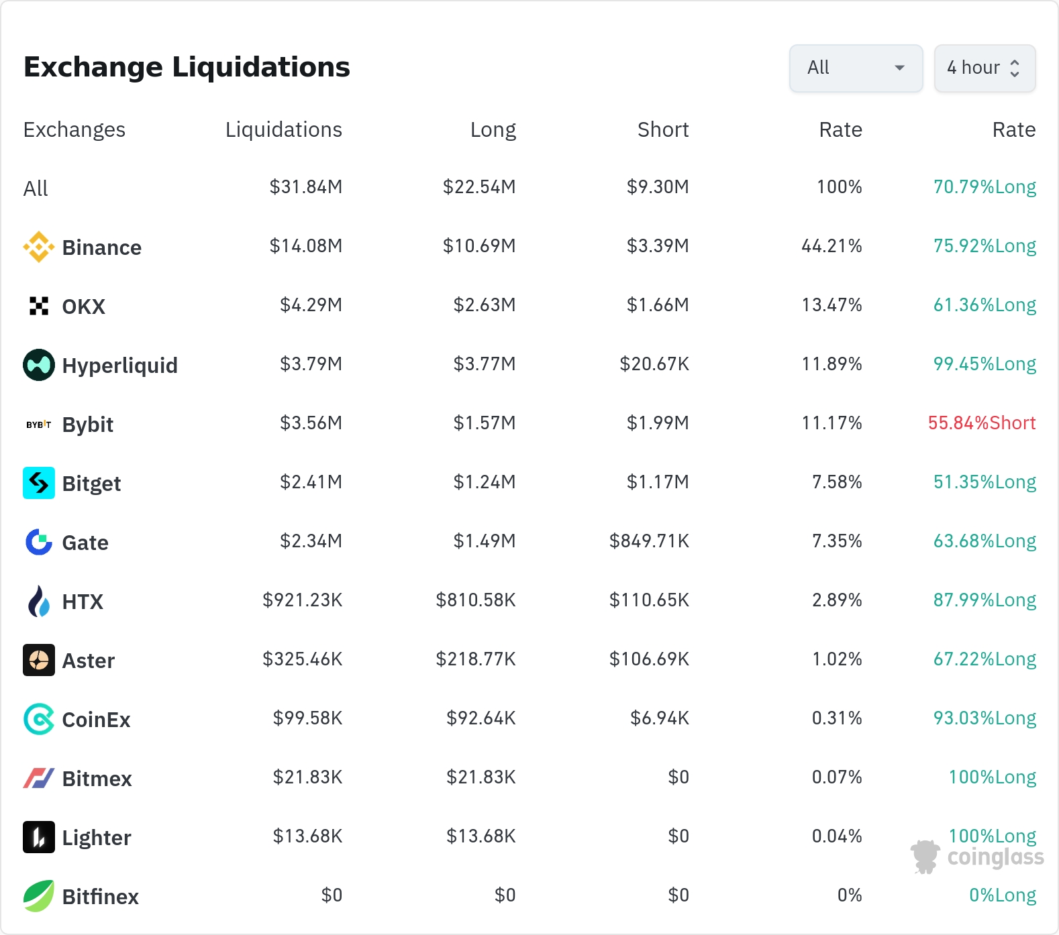
Task: Open the Lighter logo icon
Action: (39, 837)
